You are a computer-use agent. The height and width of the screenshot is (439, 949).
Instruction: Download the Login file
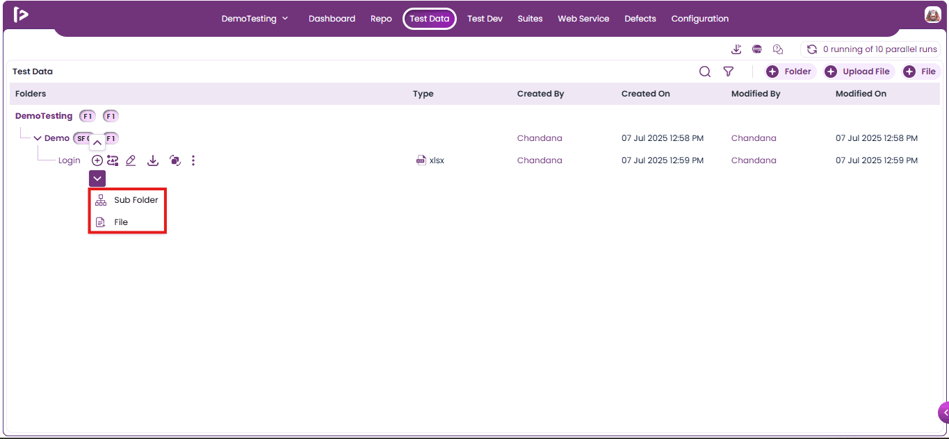pyautogui.click(x=153, y=160)
